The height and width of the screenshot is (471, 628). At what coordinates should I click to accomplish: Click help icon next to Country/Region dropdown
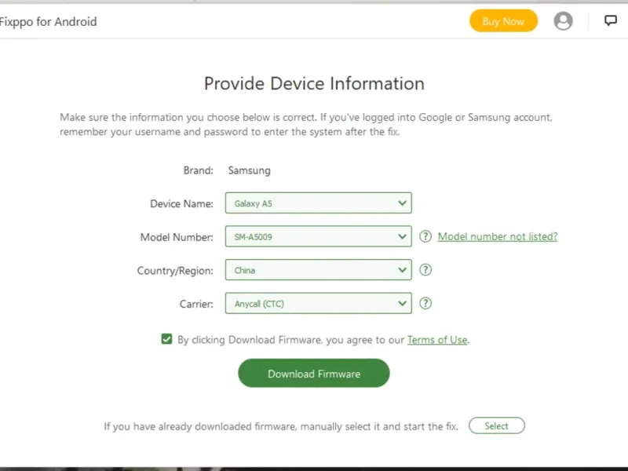pyautogui.click(x=425, y=270)
